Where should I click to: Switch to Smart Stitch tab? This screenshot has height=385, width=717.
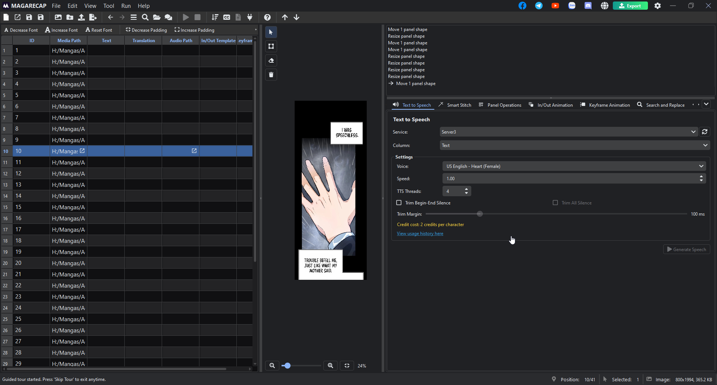coord(455,105)
